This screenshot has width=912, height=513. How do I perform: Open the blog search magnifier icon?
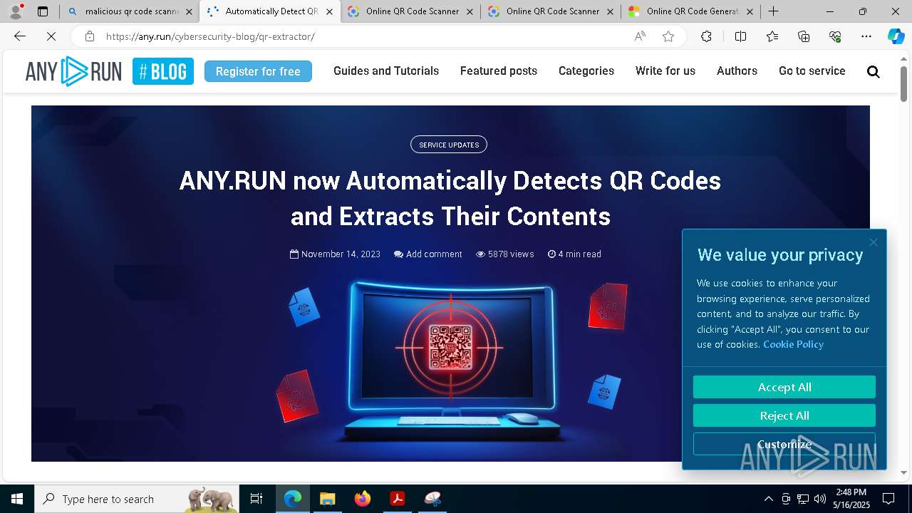[x=874, y=71]
